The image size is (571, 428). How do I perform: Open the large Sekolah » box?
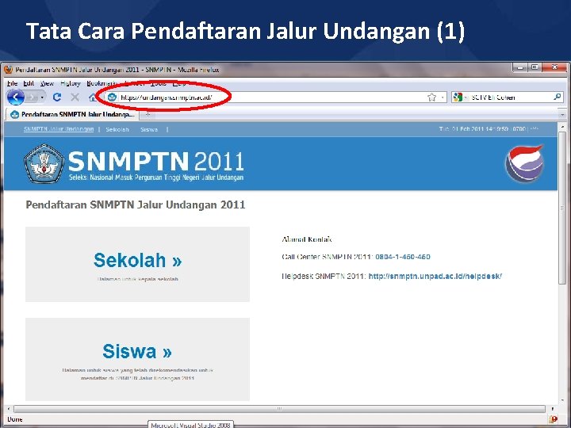coord(138,264)
